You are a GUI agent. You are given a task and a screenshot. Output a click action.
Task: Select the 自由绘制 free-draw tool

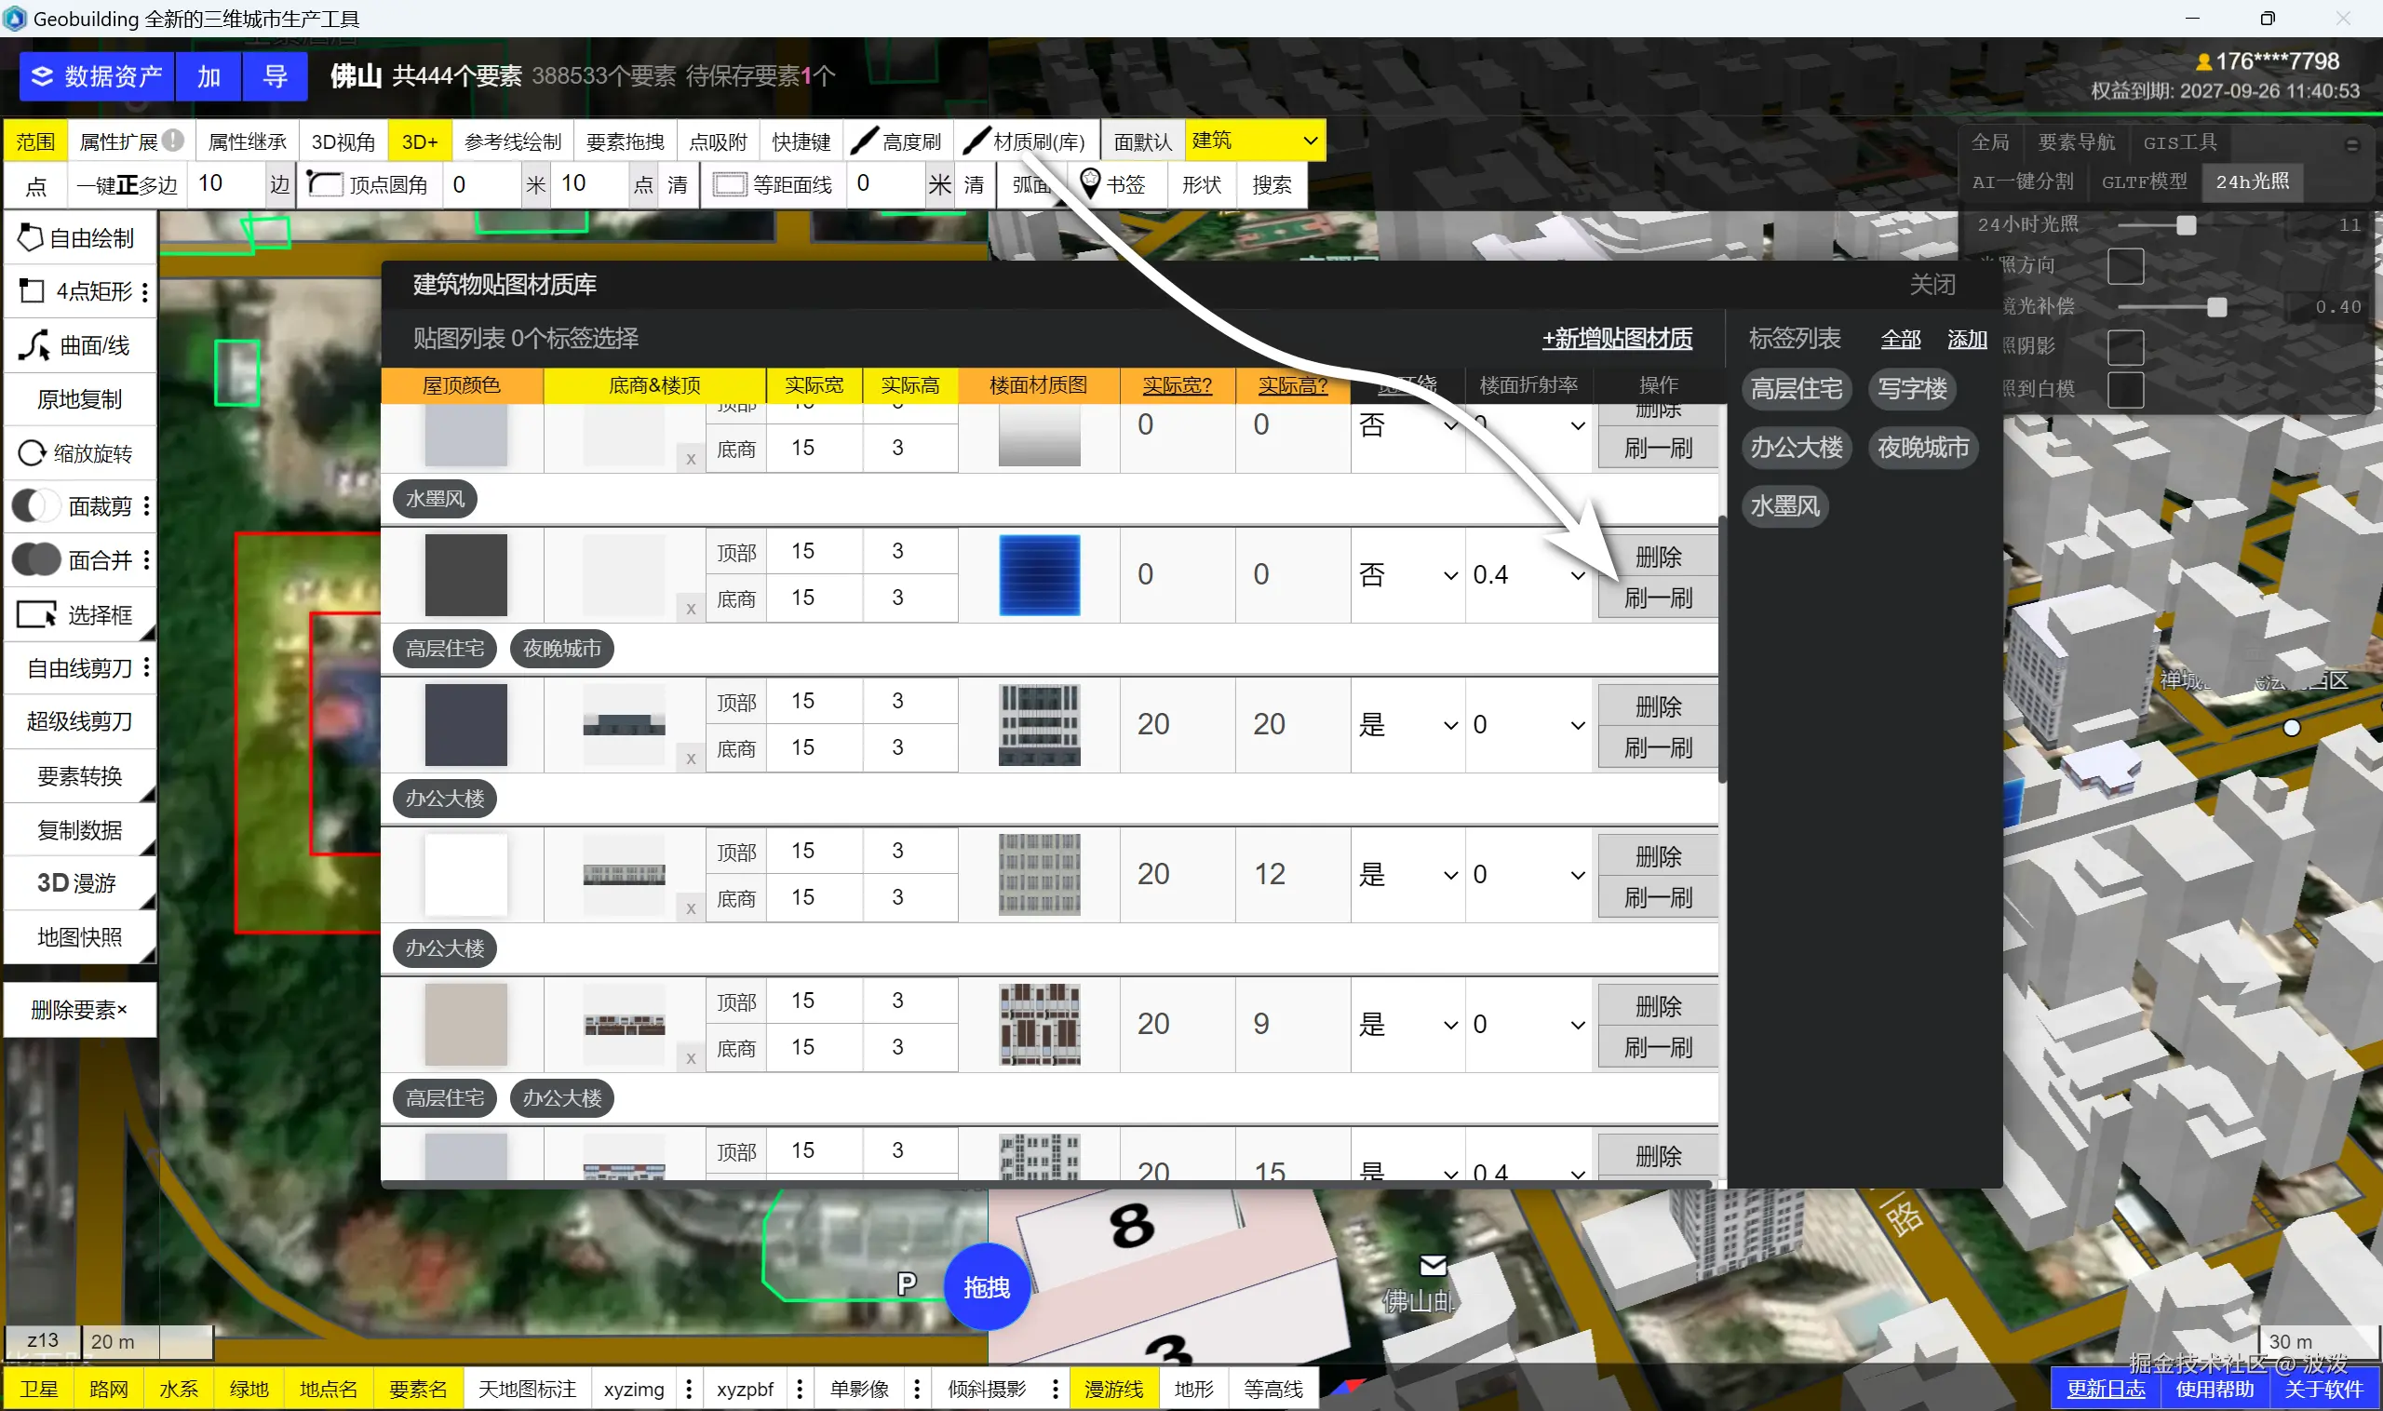pyautogui.click(x=79, y=237)
